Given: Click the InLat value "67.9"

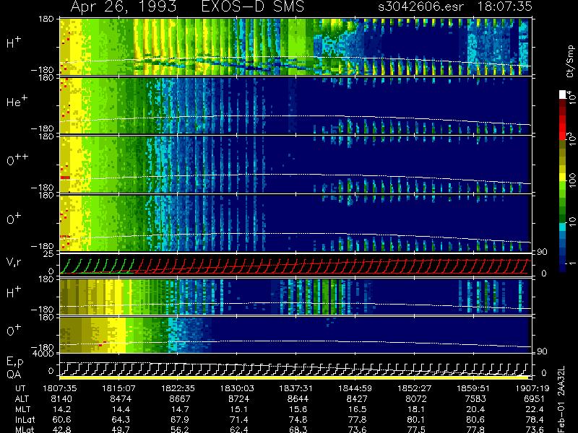Looking at the screenshot, I should click(x=181, y=419).
